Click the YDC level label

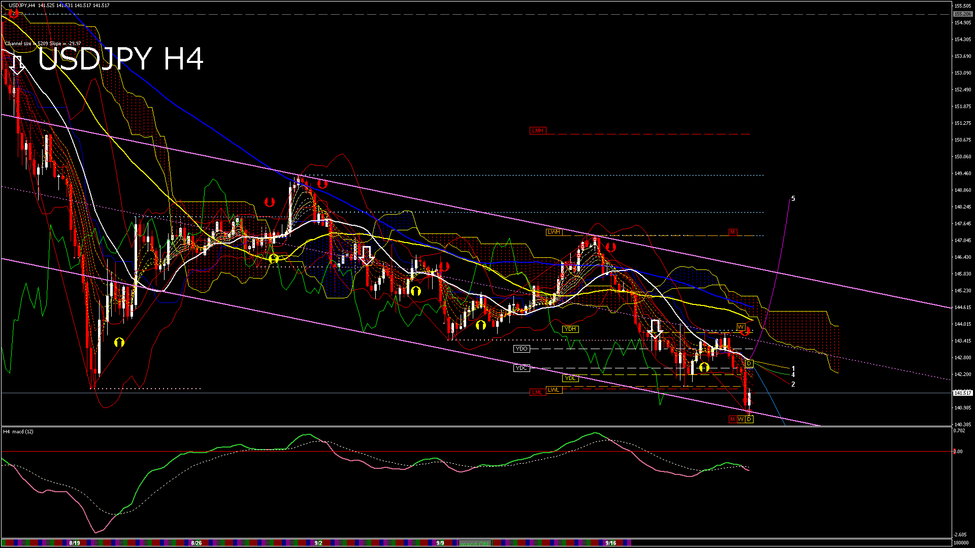[522, 368]
